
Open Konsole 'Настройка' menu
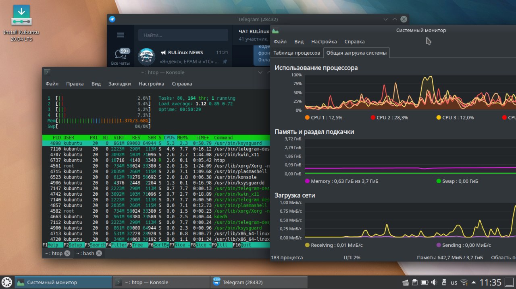click(x=151, y=84)
